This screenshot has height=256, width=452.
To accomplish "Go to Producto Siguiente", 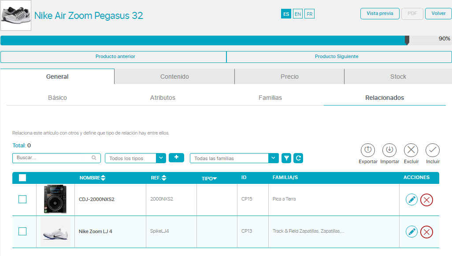I will click(339, 57).
